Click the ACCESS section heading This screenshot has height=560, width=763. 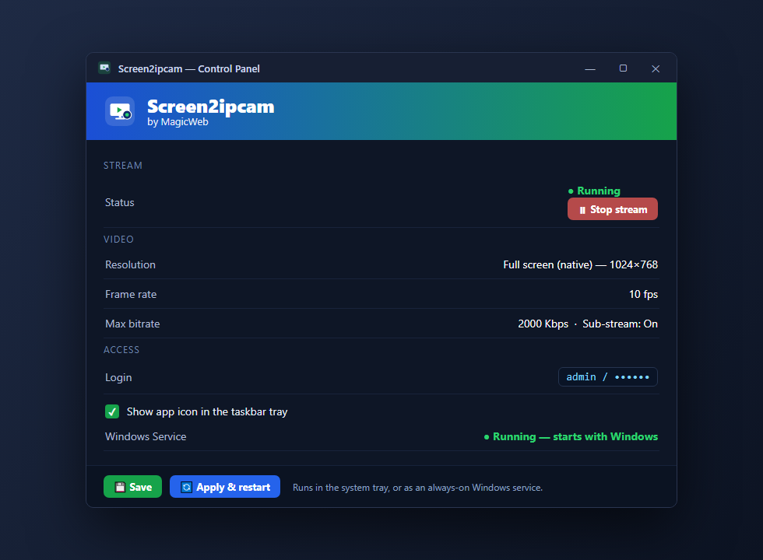pos(121,349)
